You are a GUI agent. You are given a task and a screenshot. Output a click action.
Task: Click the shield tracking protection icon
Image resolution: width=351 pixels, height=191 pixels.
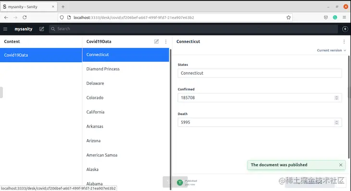[62, 17]
